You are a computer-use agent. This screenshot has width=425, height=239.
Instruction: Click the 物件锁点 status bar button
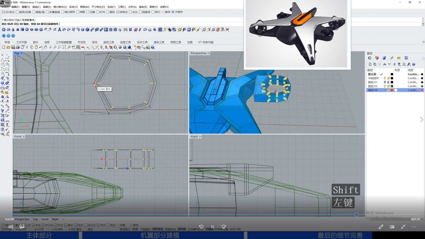coord(158,229)
